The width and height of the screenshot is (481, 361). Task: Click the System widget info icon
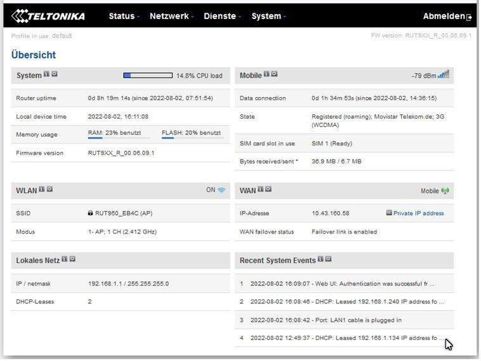46,74
